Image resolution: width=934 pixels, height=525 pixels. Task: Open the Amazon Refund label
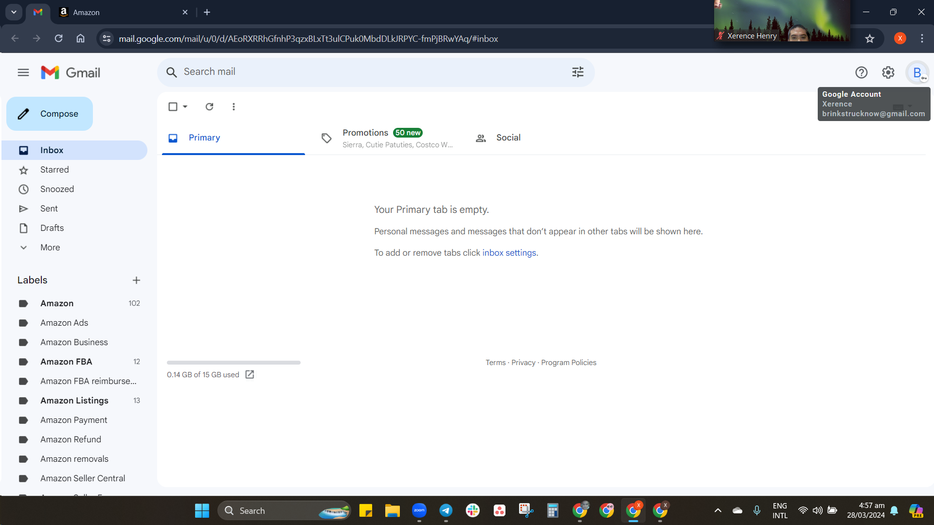point(74,439)
